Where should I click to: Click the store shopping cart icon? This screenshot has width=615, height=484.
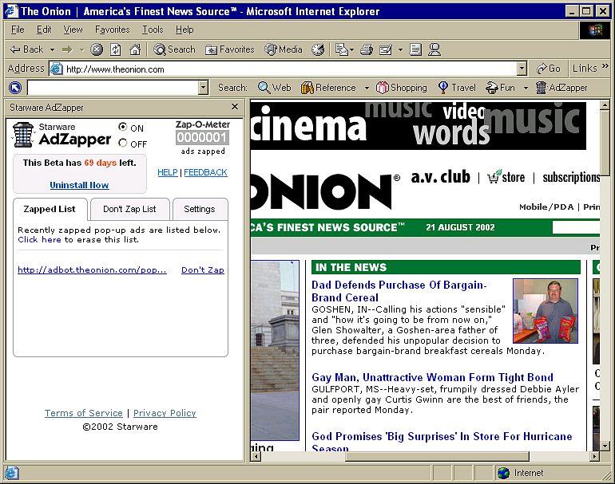[494, 176]
